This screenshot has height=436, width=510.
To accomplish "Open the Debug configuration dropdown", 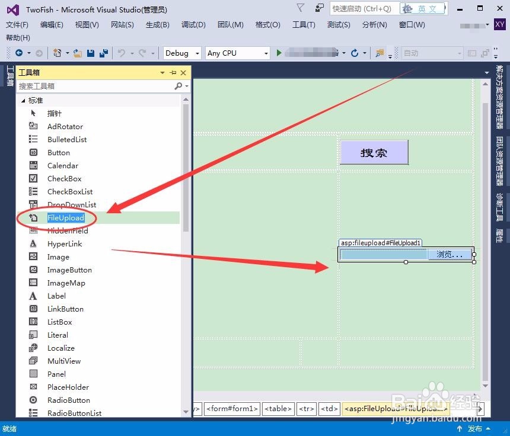I will tap(181, 53).
